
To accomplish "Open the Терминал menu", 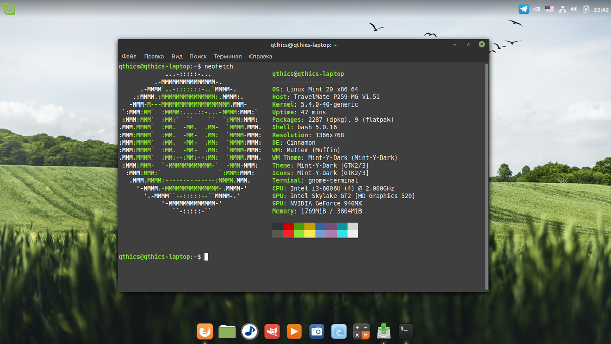I will coord(228,56).
